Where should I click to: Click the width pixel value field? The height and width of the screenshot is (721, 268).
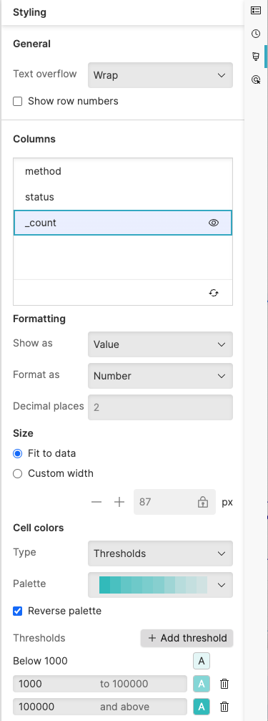coord(174,502)
